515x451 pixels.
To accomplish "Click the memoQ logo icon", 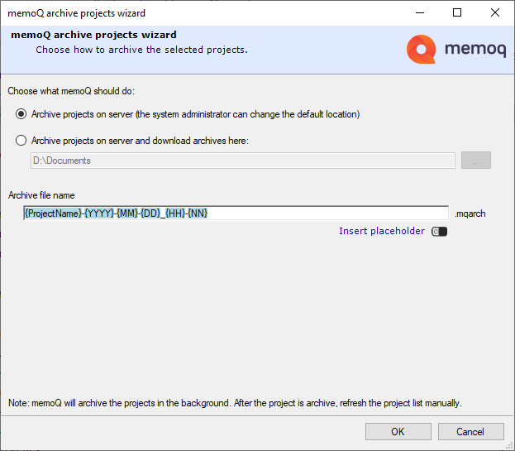I will click(x=421, y=49).
